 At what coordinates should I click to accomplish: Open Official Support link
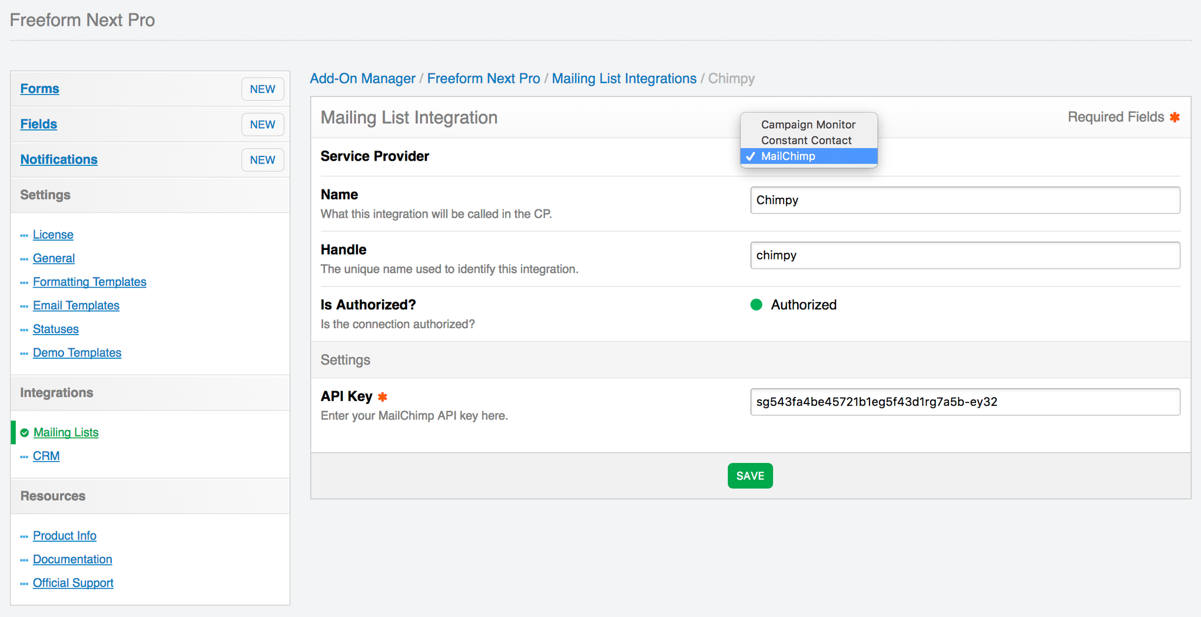(73, 583)
